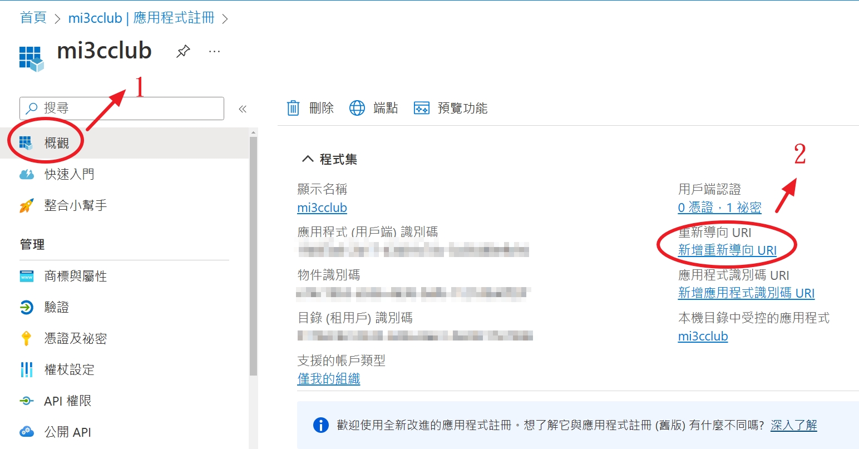Click the 應用程式識別碼 URI label
This screenshot has height=449, width=859.
733,275
